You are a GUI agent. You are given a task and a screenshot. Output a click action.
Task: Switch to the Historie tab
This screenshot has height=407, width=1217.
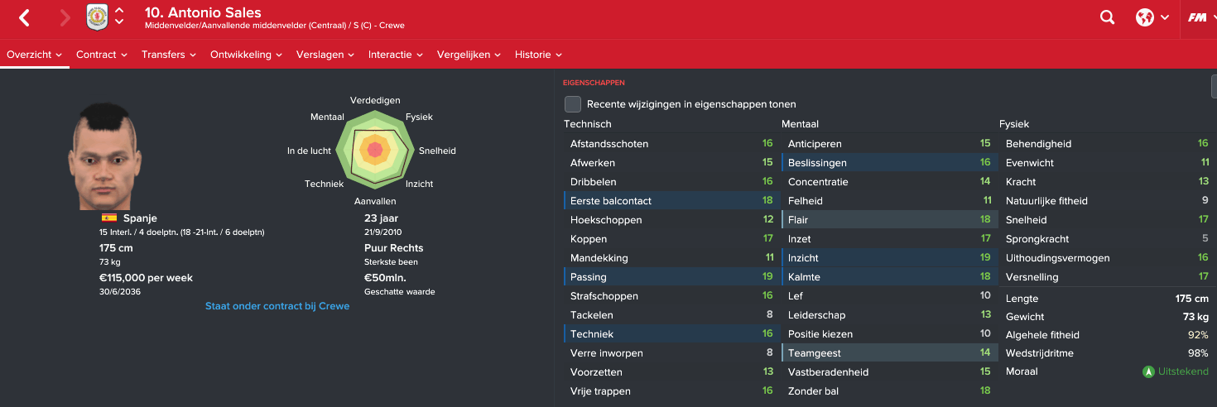pyautogui.click(x=538, y=55)
